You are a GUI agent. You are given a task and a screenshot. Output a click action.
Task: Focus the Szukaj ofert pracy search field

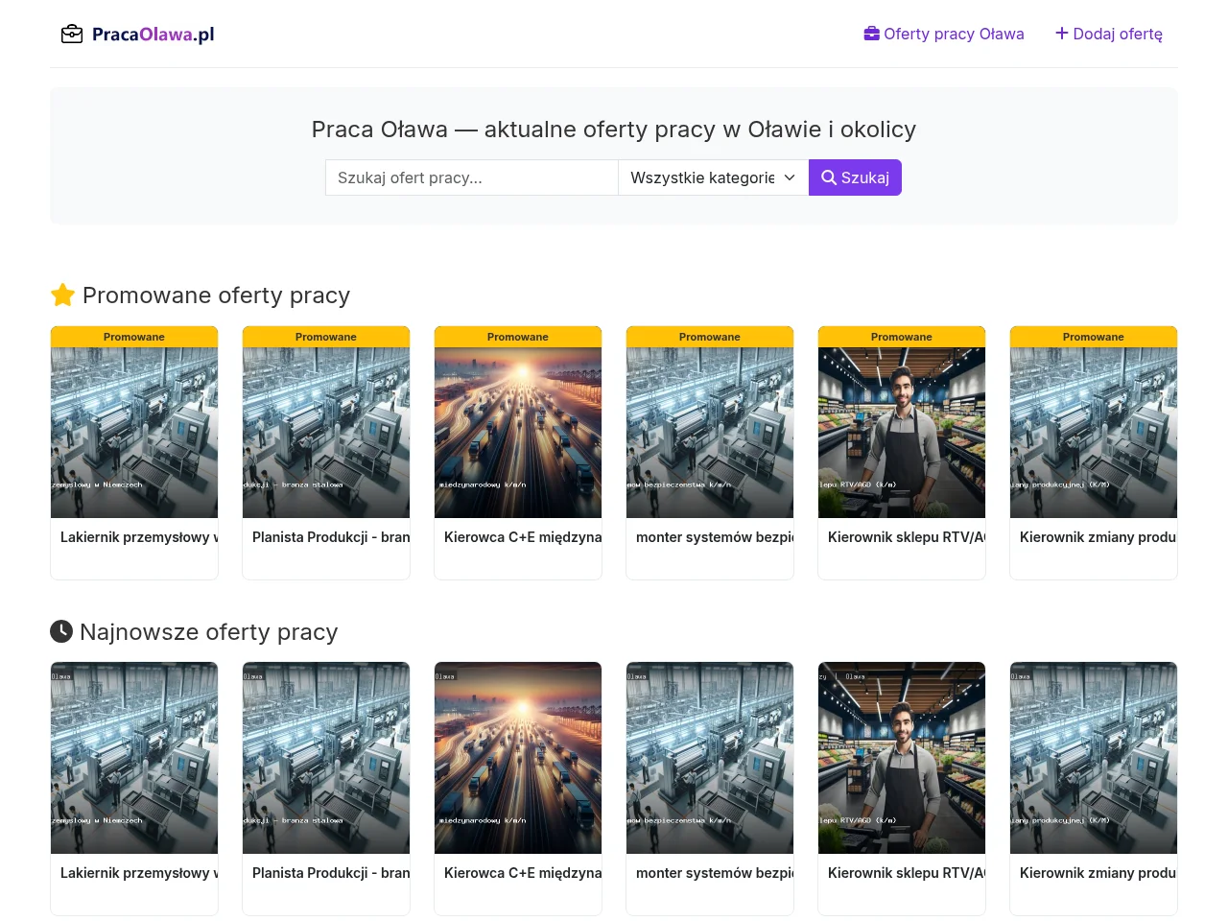tap(472, 177)
